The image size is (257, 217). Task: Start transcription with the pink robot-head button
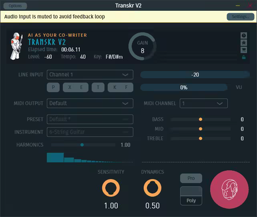coord(230,190)
